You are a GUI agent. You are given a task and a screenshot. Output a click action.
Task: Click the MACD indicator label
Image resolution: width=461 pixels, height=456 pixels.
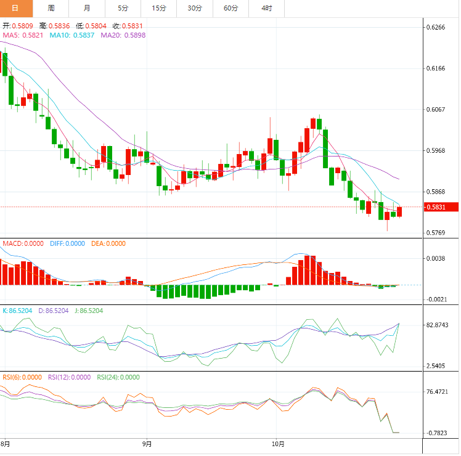point(23,244)
